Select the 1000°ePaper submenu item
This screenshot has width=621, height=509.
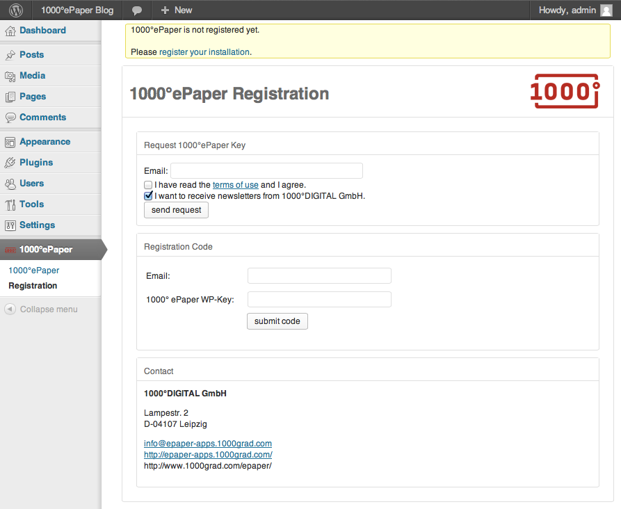coord(33,270)
